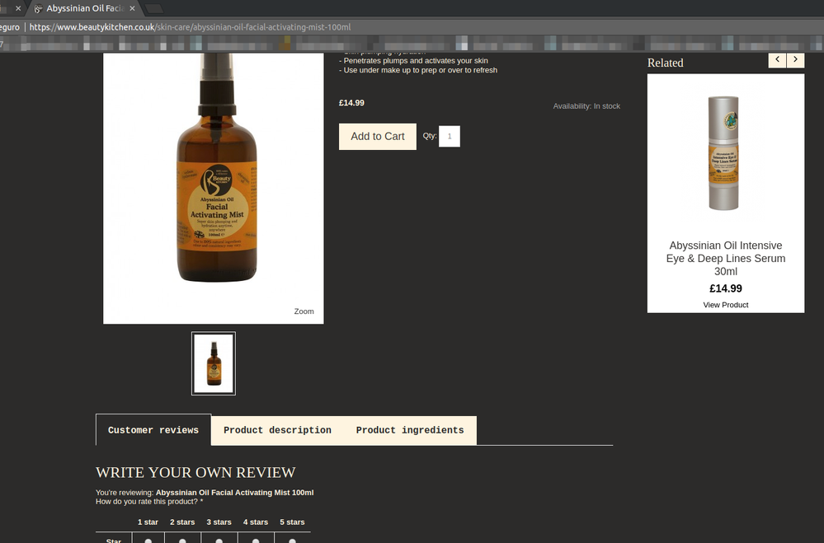This screenshot has width=824, height=543.
Task: Click View Product under related serum
Action: click(726, 305)
